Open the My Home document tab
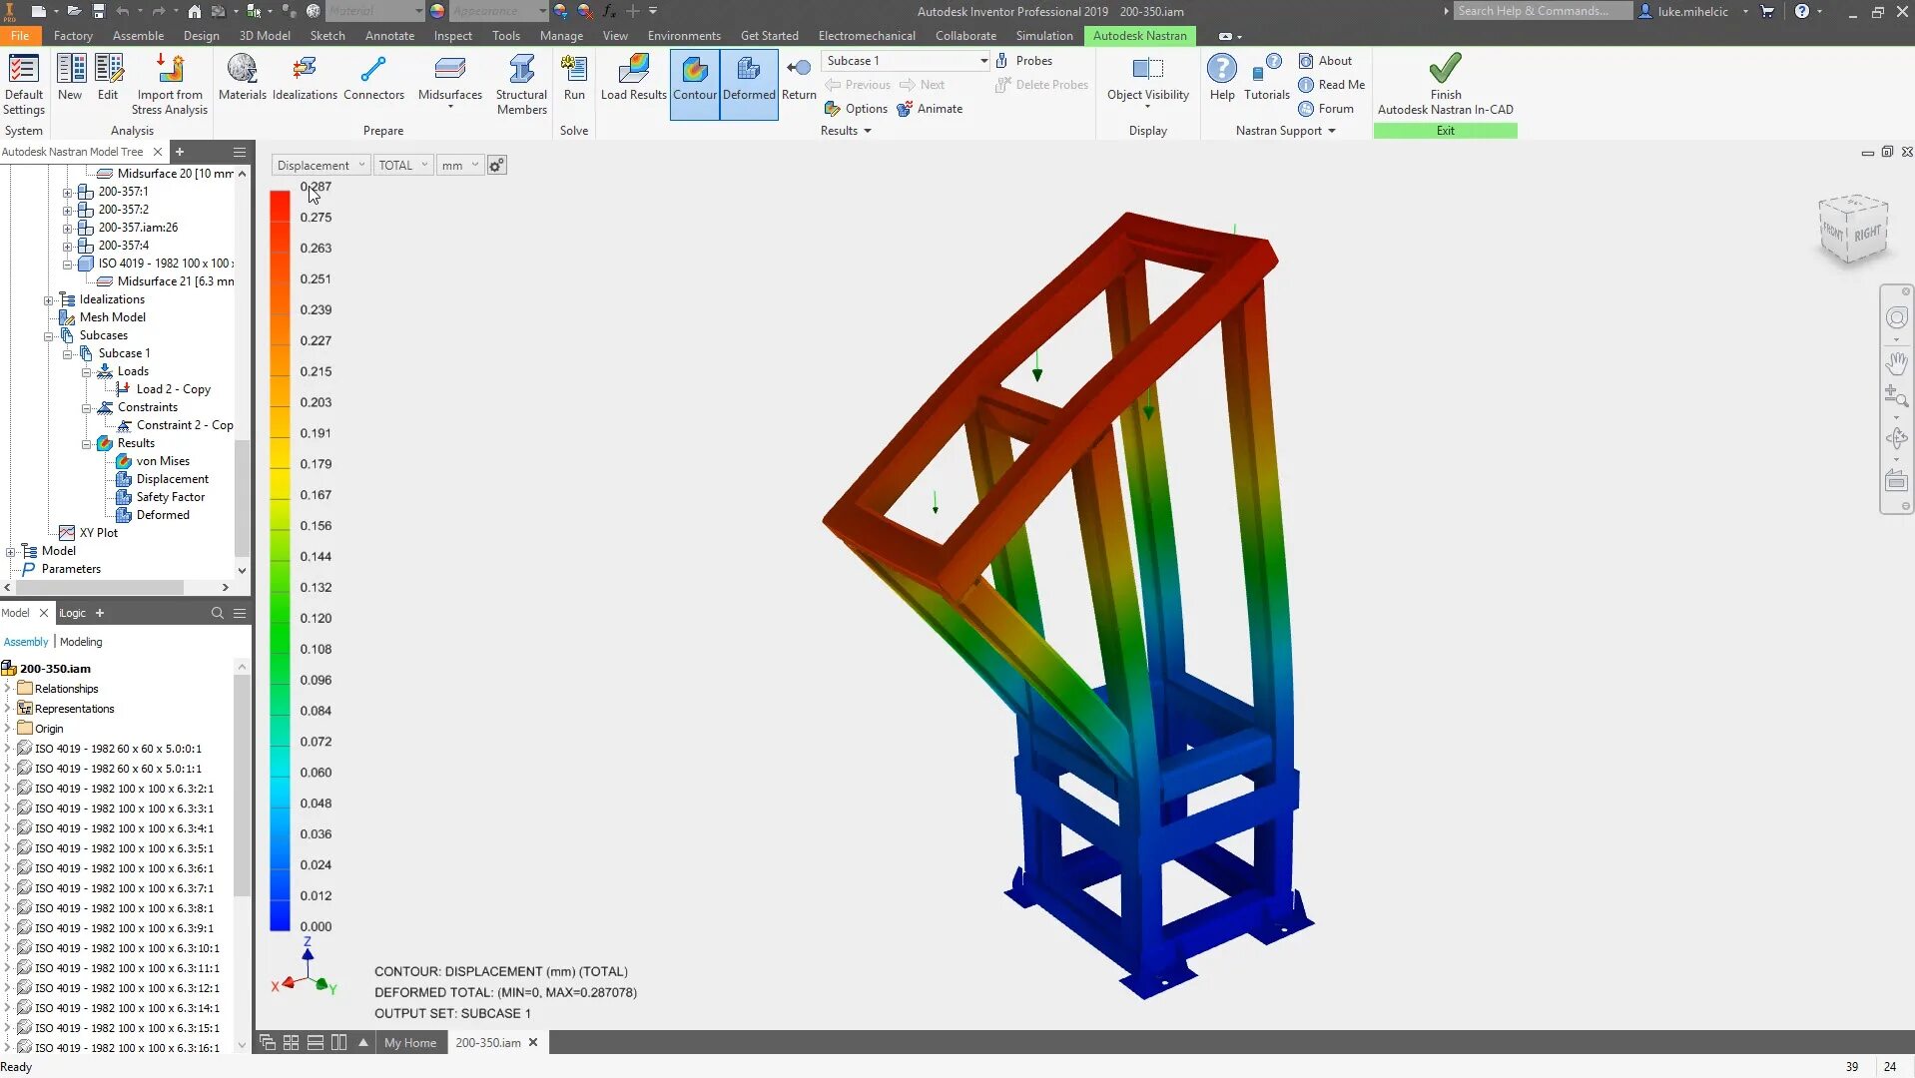 (410, 1042)
